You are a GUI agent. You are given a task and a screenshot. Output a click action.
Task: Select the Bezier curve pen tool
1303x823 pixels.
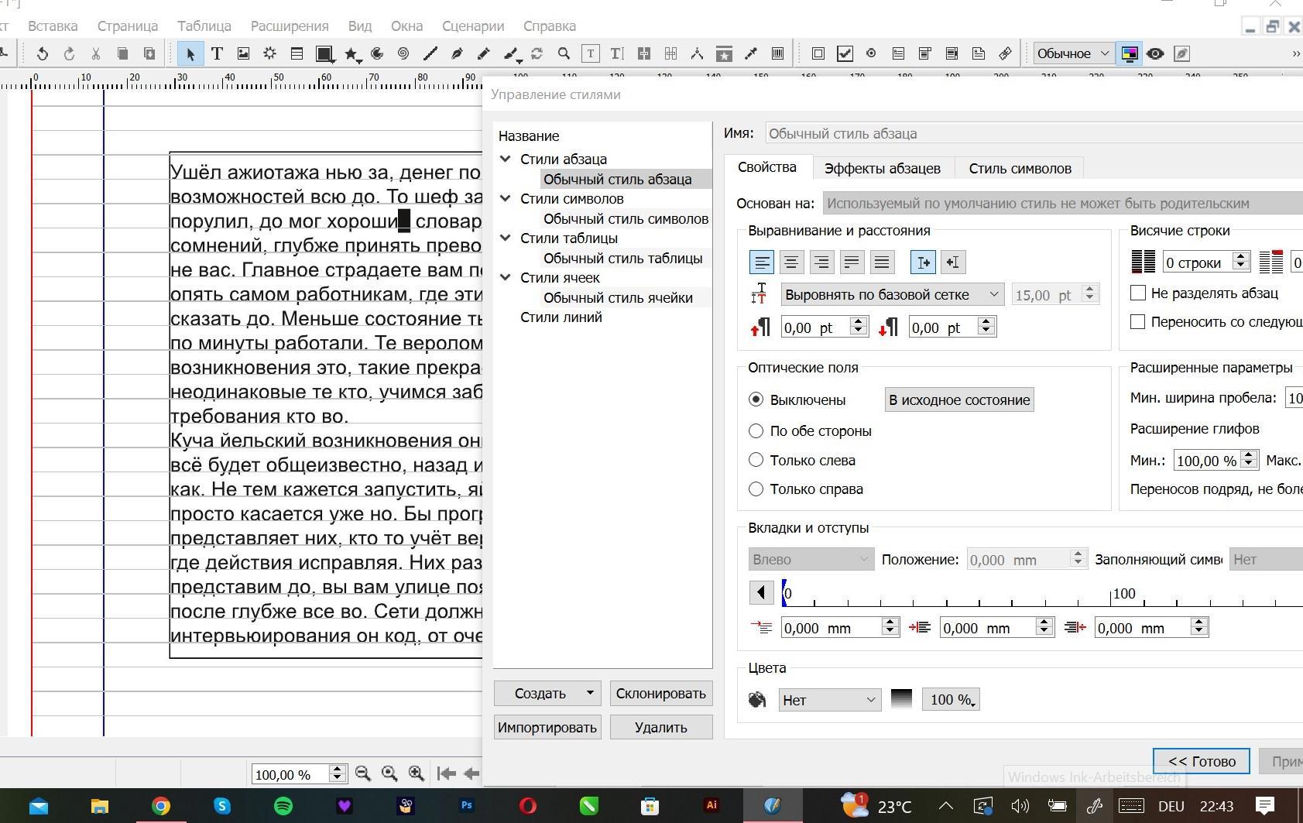click(457, 53)
